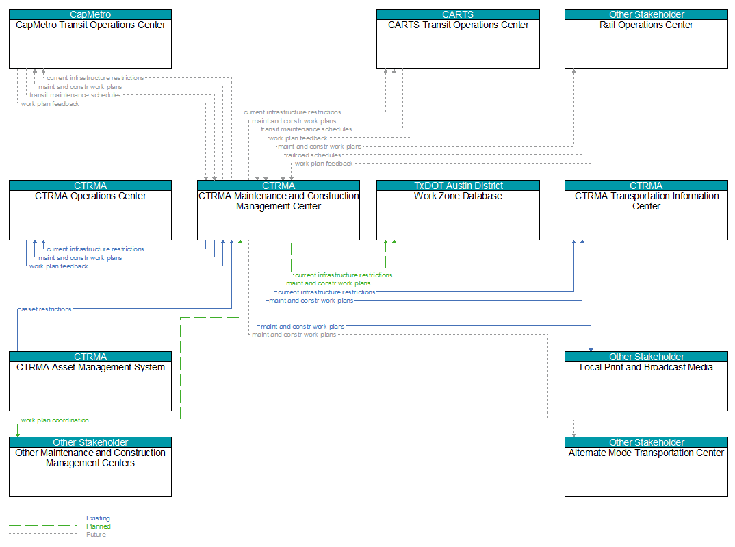This screenshot has height=547, width=735.
Task: Click the TxDOT Austin District header
Action: [x=458, y=186]
